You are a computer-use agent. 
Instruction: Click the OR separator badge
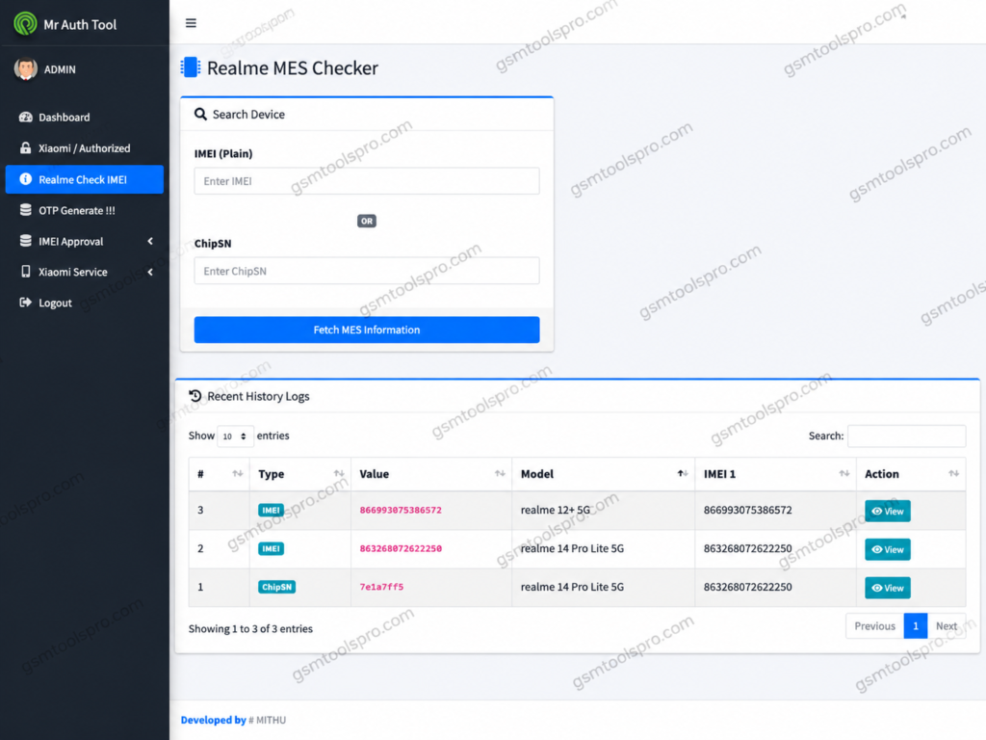coord(367,221)
